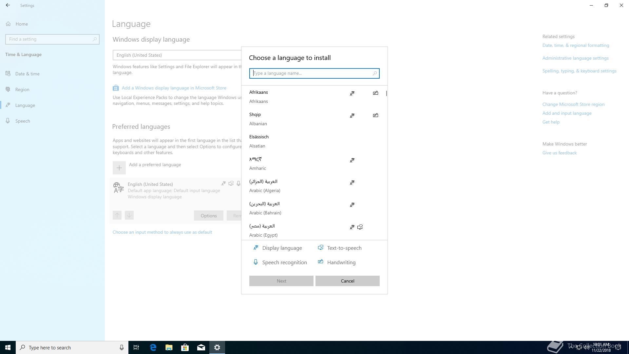Open File Explorer from taskbar

pos(169,347)
